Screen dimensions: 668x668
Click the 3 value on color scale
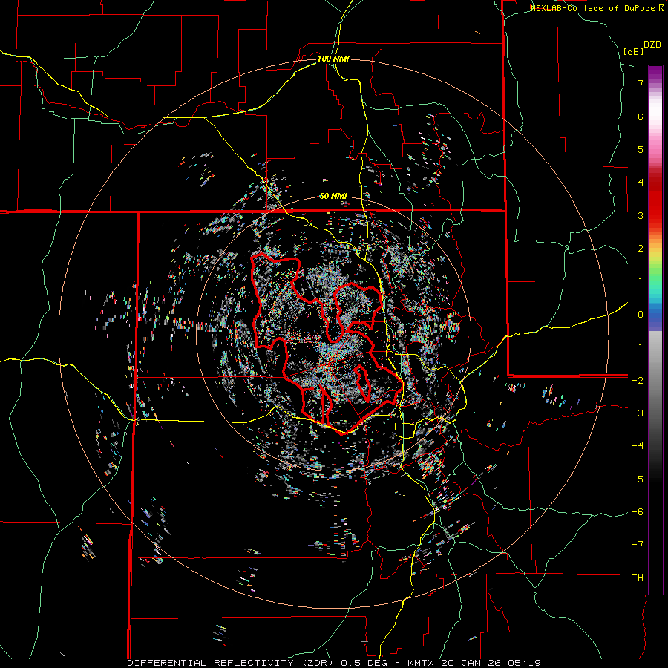point(641,215)
